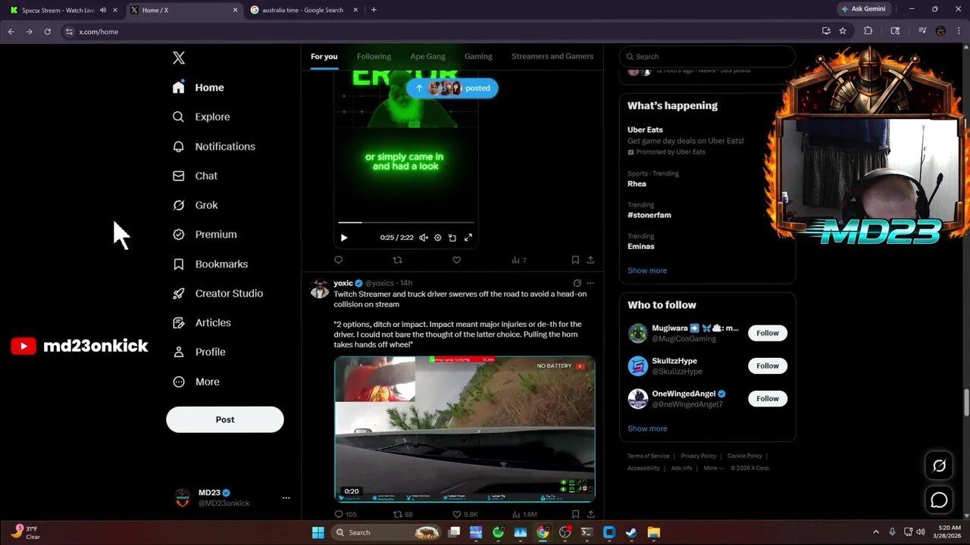Repost yoxic post showing 88 reposts
970x545 pixels.
402,515
